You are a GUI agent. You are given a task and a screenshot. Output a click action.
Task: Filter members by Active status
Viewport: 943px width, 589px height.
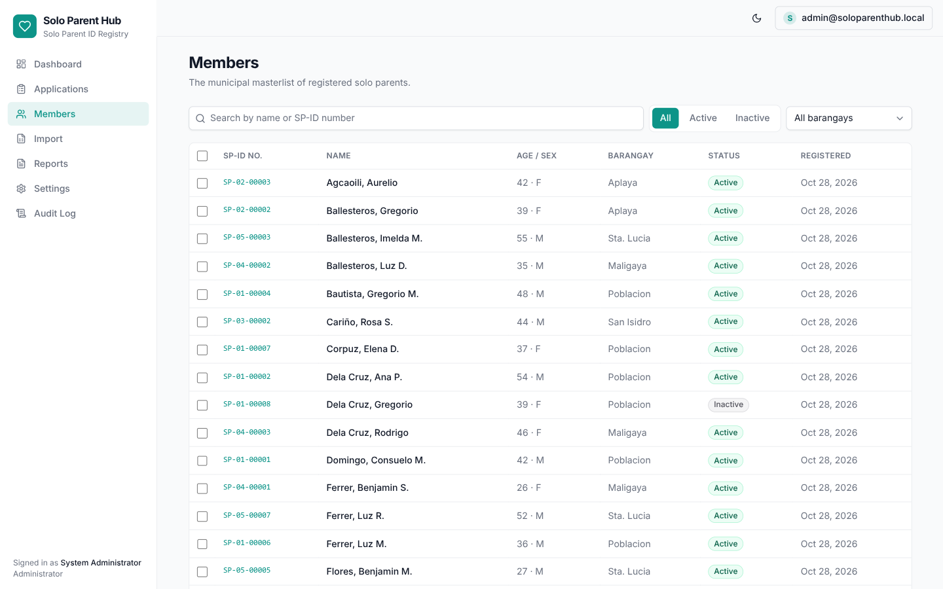(703, 118)
